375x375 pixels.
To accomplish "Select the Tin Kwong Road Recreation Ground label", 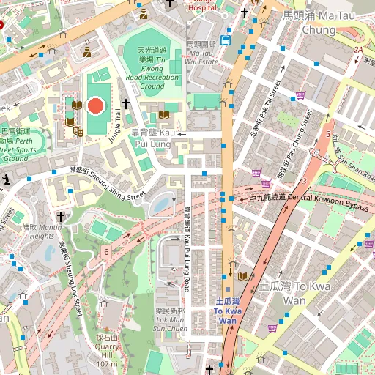I will point(152,68).
